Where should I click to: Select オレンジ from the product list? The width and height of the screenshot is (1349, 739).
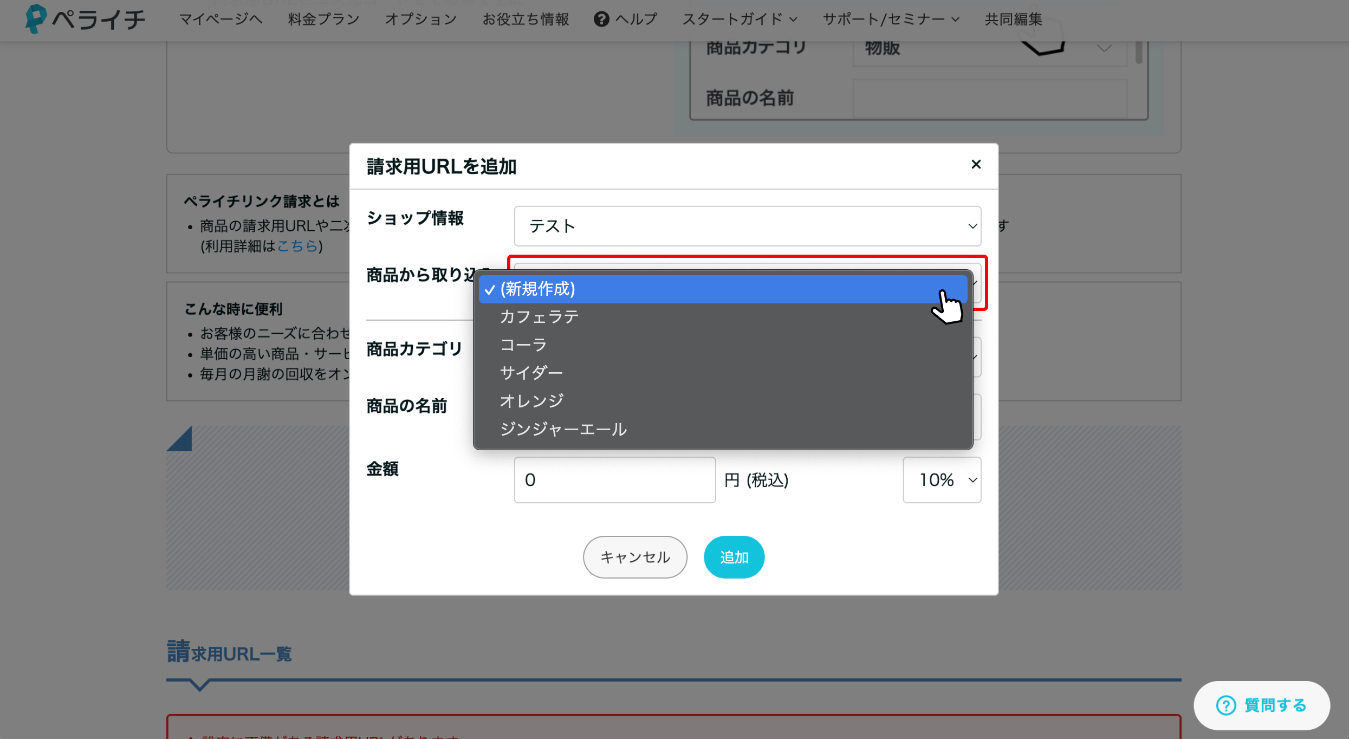click(x=723, y=401)
